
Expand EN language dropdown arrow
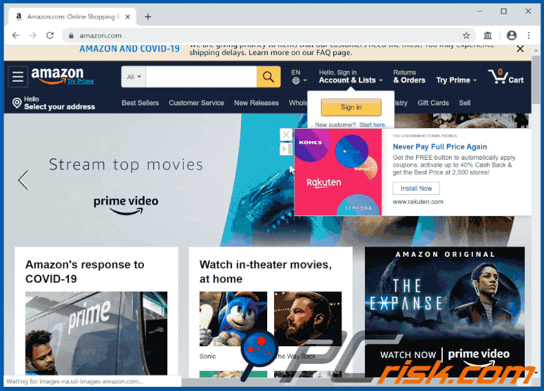pos(305,81)
